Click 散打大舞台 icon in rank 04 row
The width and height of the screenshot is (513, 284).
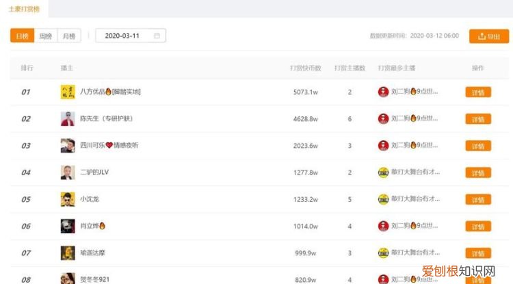coord(383,172)
